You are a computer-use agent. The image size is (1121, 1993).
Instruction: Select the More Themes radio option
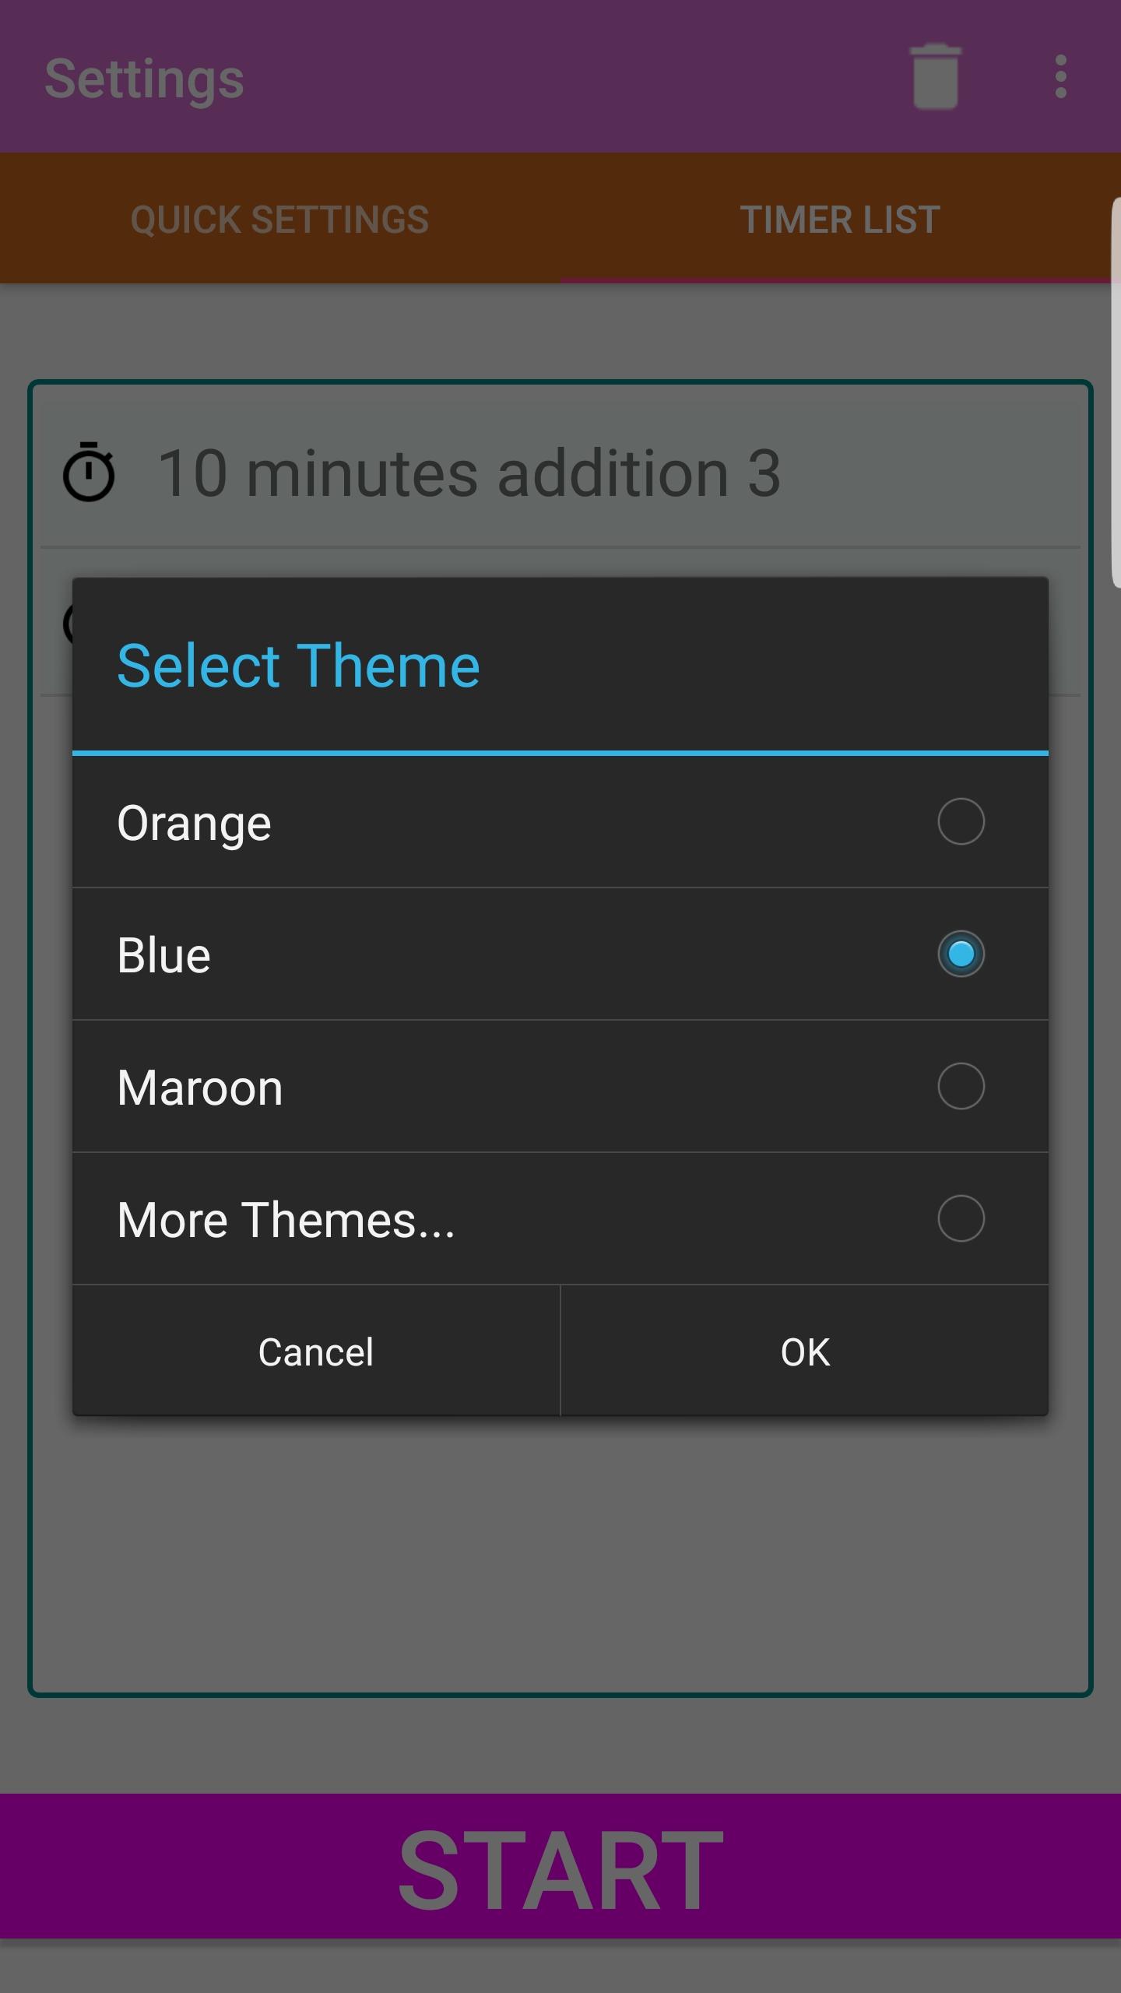tap(961, 1218)
